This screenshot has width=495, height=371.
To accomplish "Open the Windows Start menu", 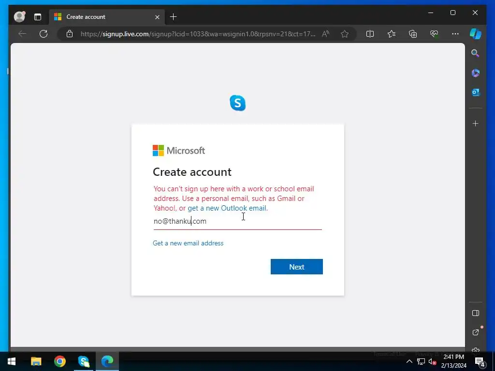I will pos(12,361).
